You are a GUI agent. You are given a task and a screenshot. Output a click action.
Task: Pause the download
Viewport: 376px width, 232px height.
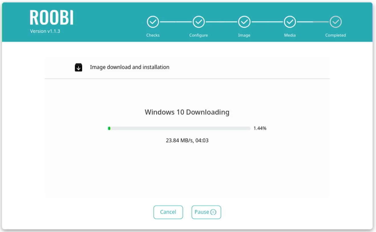pos(206,212)
